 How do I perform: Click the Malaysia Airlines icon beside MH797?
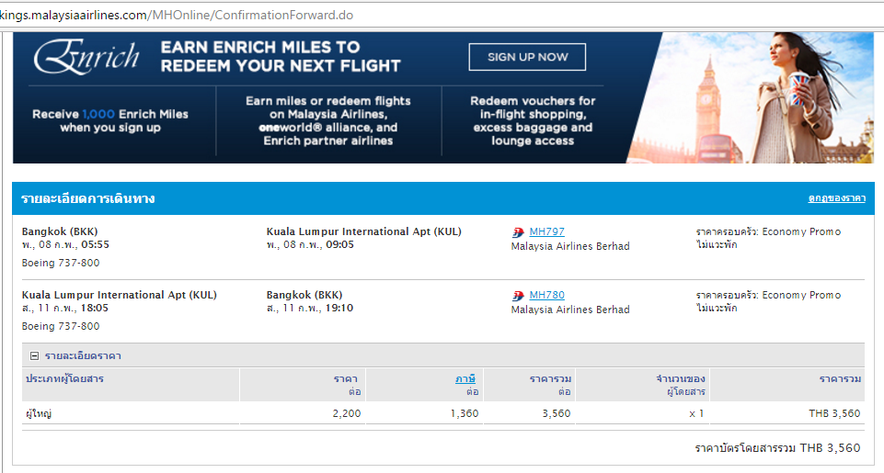518,232
